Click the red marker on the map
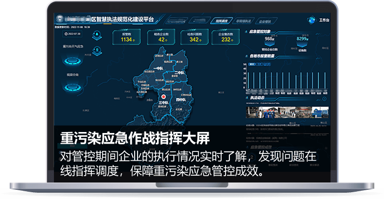 pyautogui.click(x=163, y=97)
